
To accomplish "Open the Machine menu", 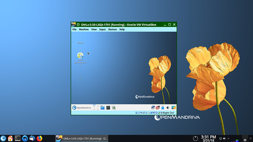I will point(84,30).
